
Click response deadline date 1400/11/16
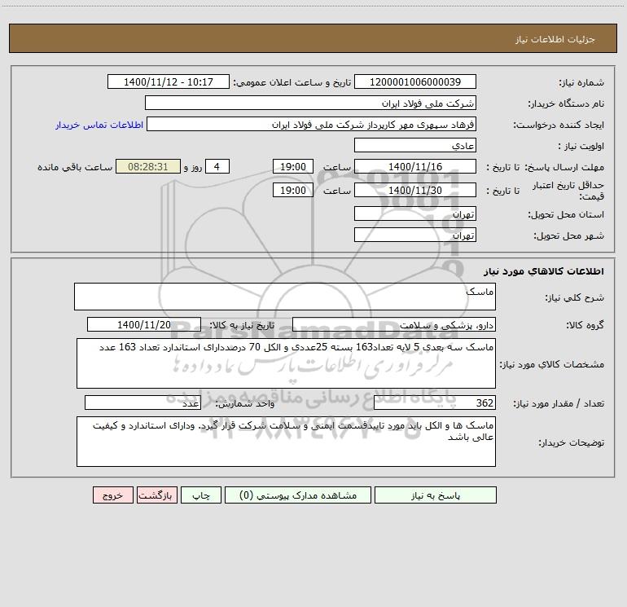pos(415,166)
